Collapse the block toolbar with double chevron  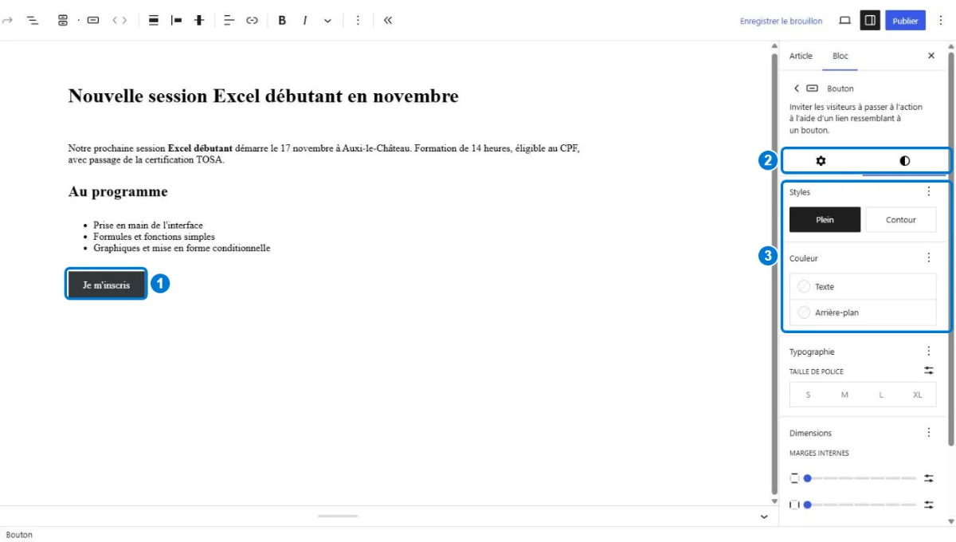388,21
